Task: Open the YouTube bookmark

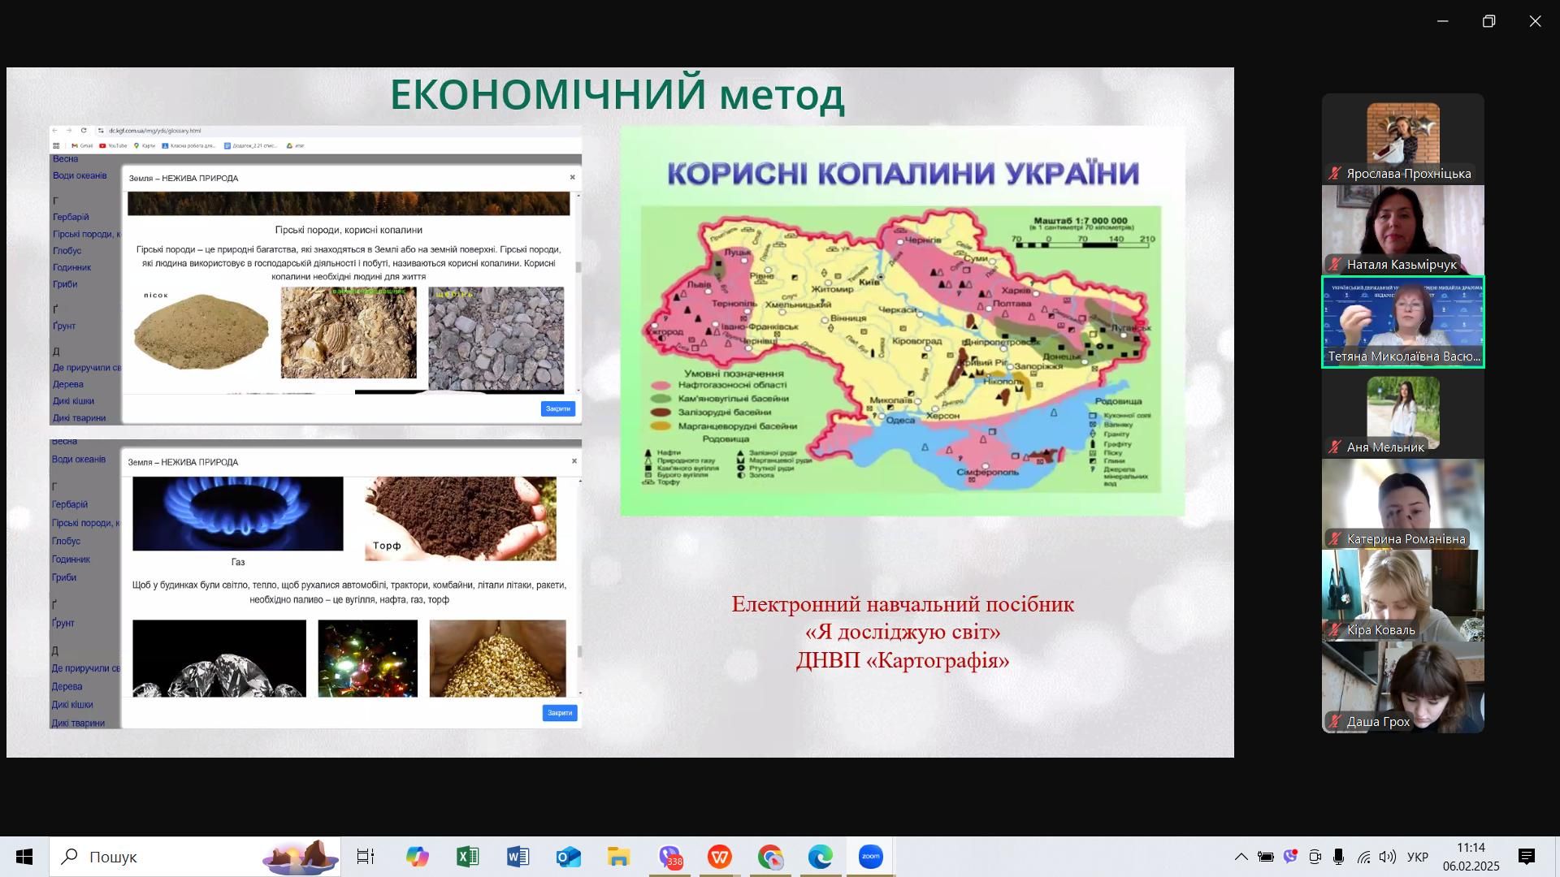Action: coord(114,146)
